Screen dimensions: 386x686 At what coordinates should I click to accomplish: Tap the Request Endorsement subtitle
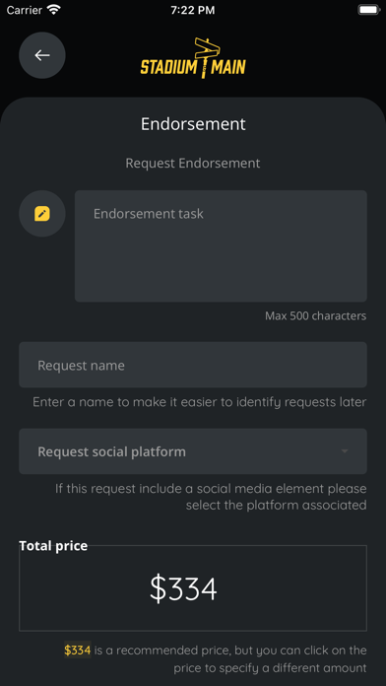[193, 164]
